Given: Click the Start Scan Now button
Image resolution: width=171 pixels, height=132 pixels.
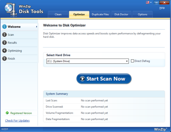Looking at the screenshot, I should (x=104, y=79).
